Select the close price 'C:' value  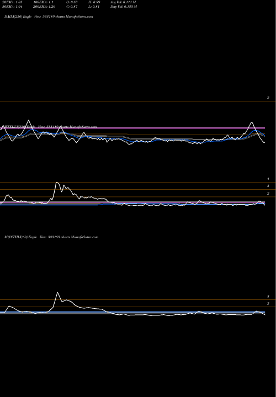72,7
